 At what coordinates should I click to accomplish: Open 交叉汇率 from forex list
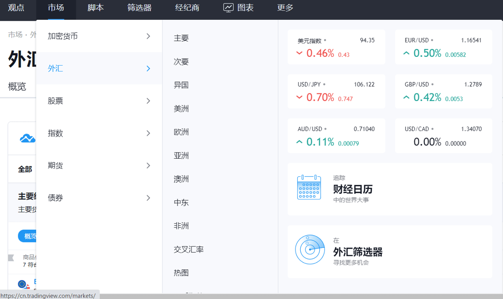pyautogui.click(x=189, y=250)
